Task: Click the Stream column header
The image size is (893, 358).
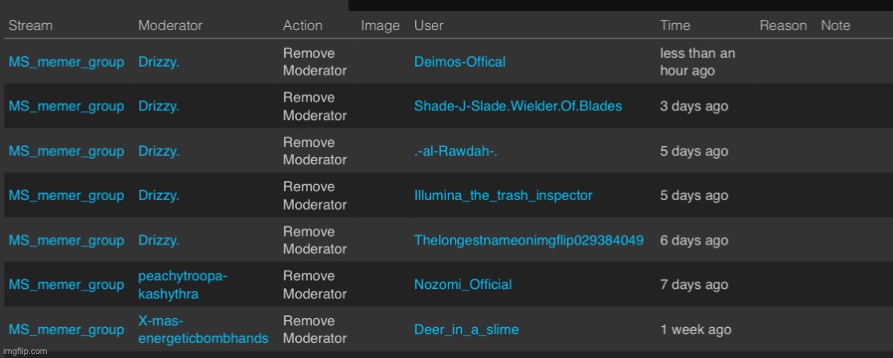Action: (x=30, y=25)
